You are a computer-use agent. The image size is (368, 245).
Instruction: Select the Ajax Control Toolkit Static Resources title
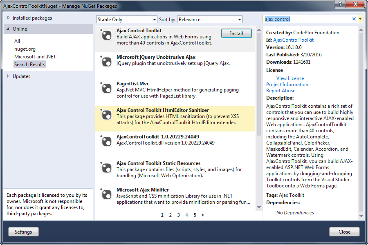(x=158, y=163)
